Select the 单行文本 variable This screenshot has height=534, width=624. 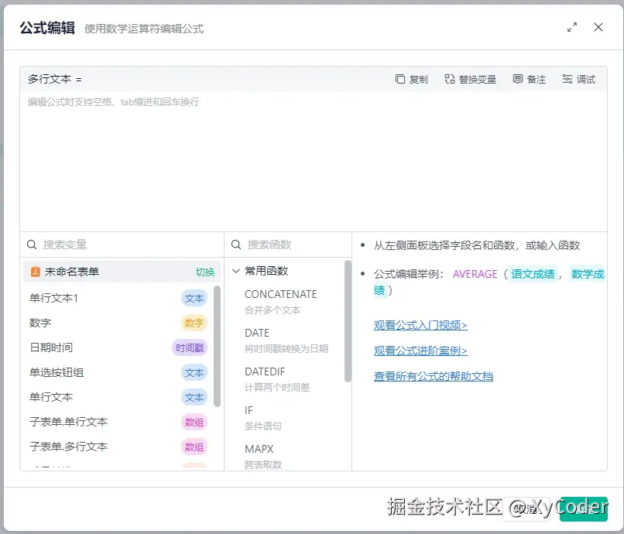pyautogui.click(x=118, y=397)
